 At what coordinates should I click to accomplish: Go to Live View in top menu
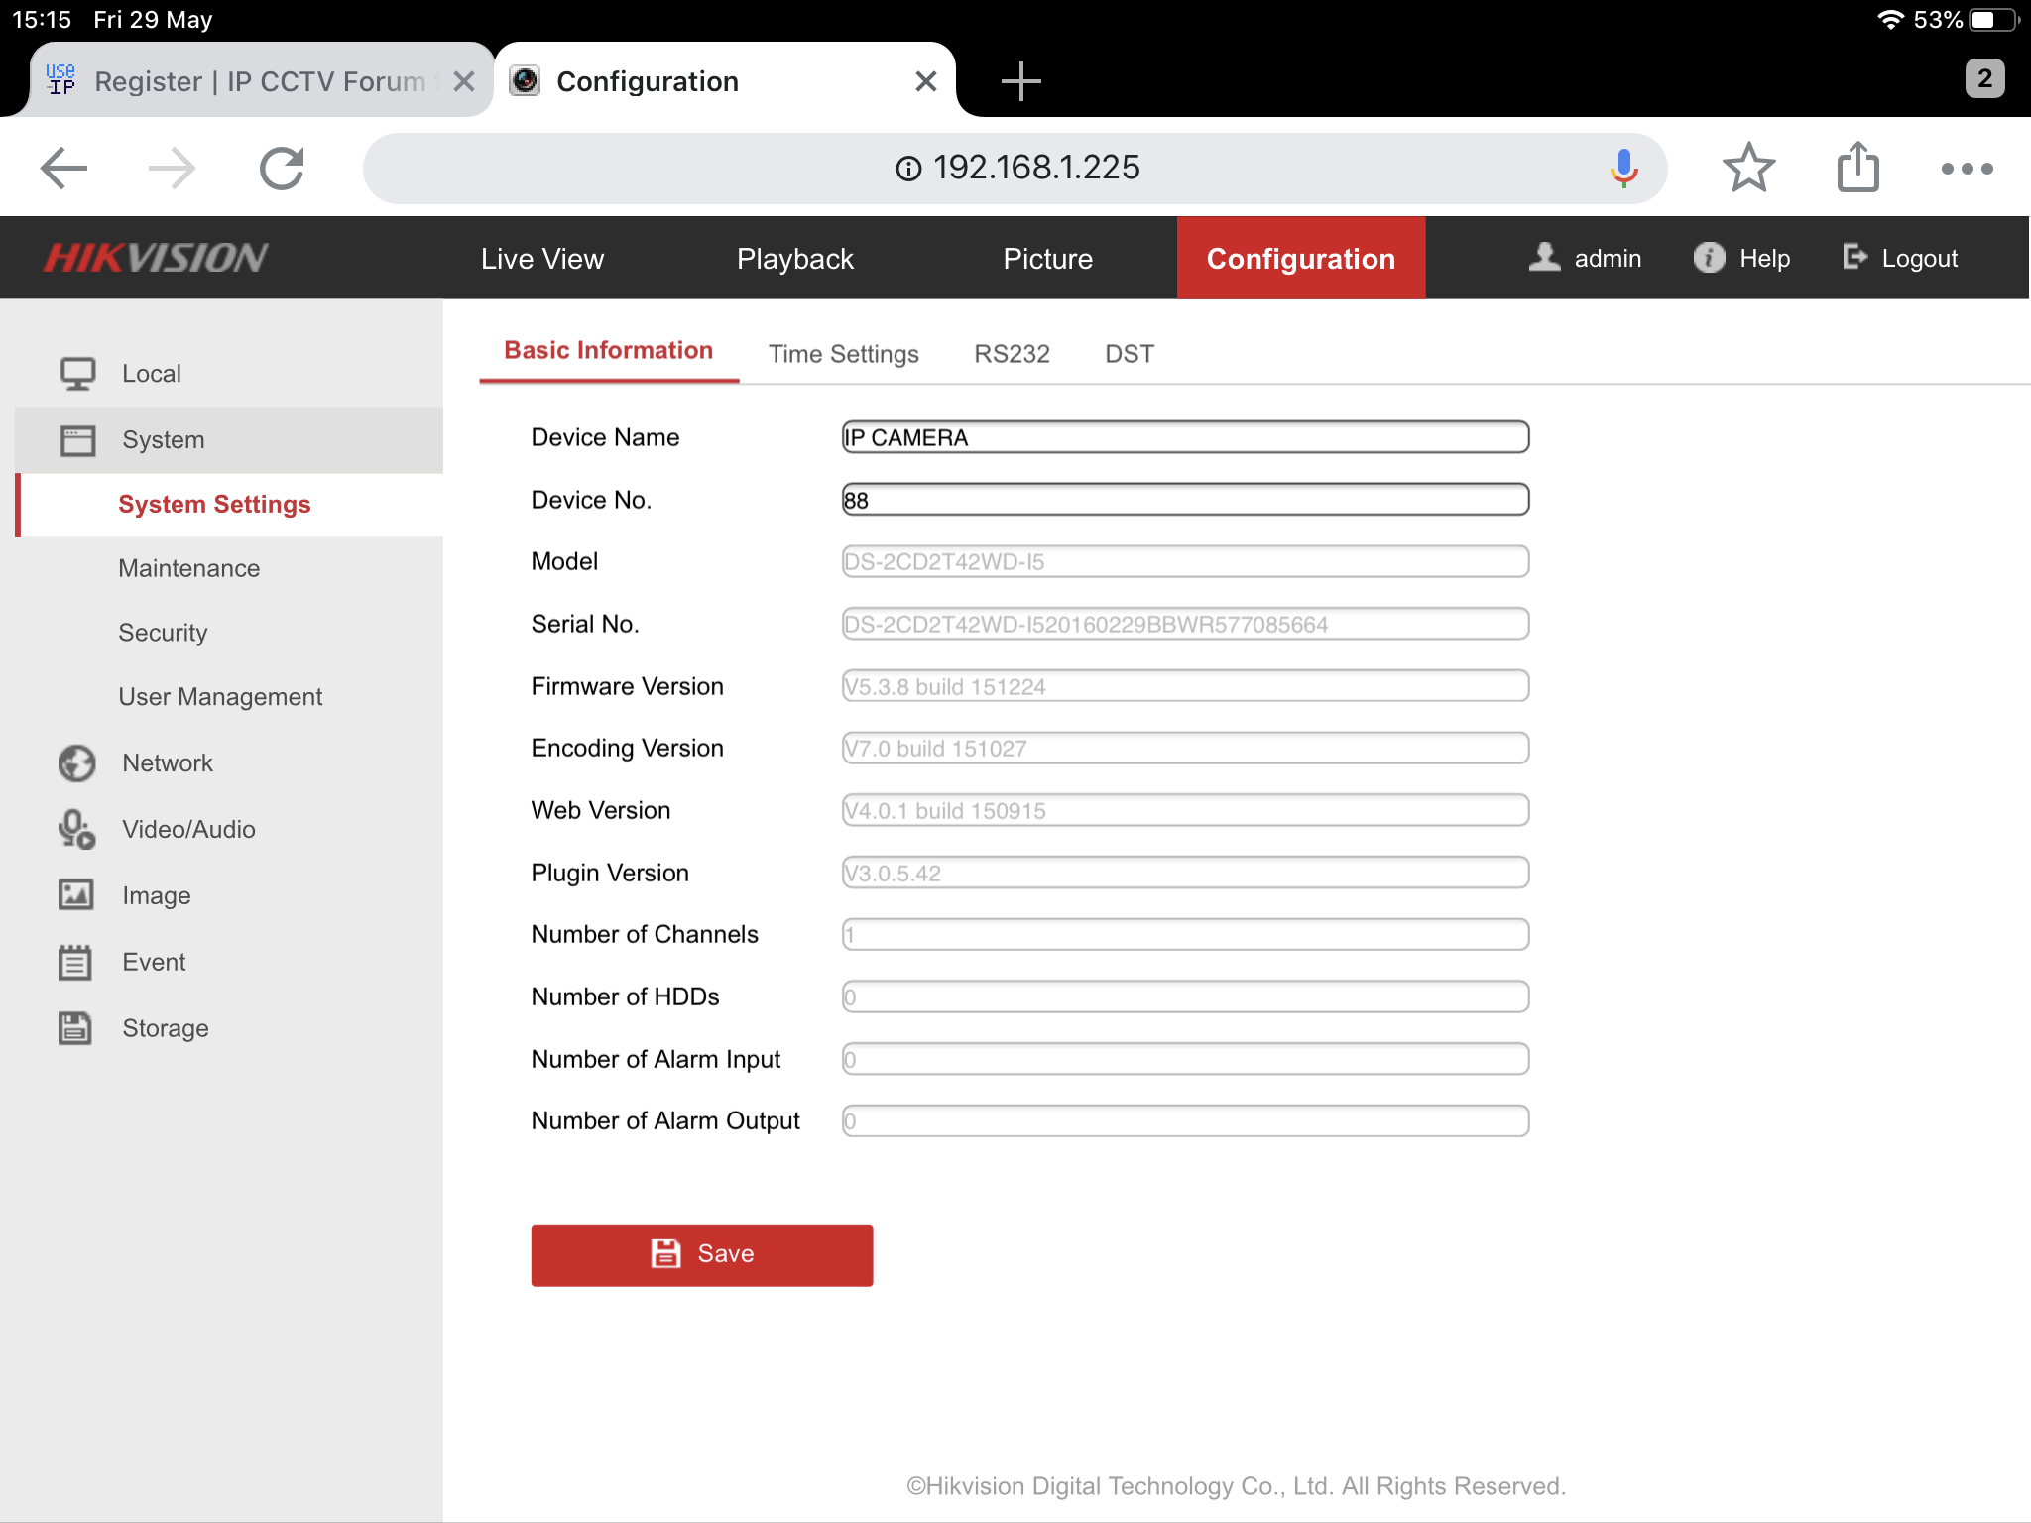pos(541,259)
